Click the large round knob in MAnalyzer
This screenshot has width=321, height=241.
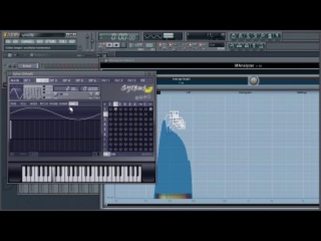point(254,81)
